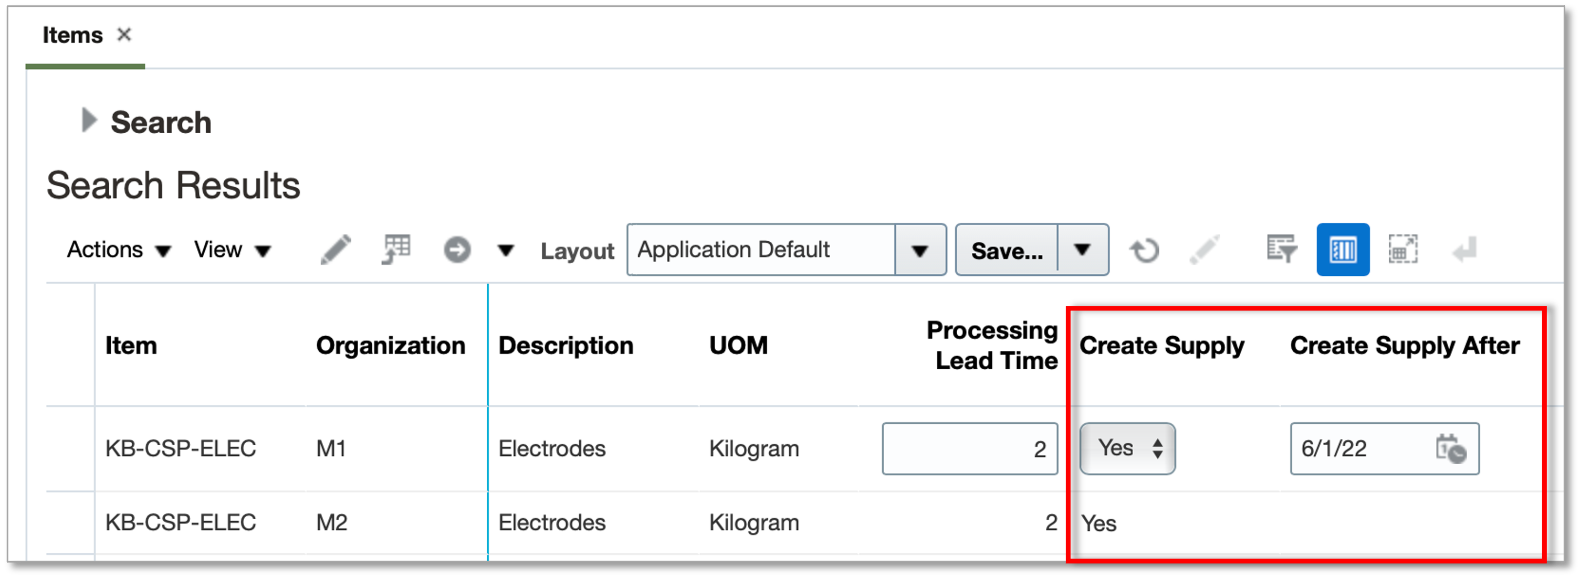Open the Actions menu
1581x579 pixels.
click(x=119, y=250)
